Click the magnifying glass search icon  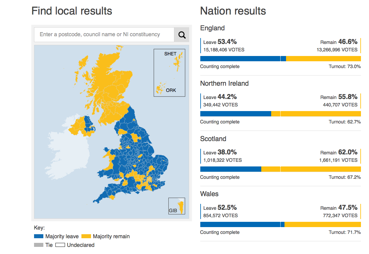click(x=182, y=35)
